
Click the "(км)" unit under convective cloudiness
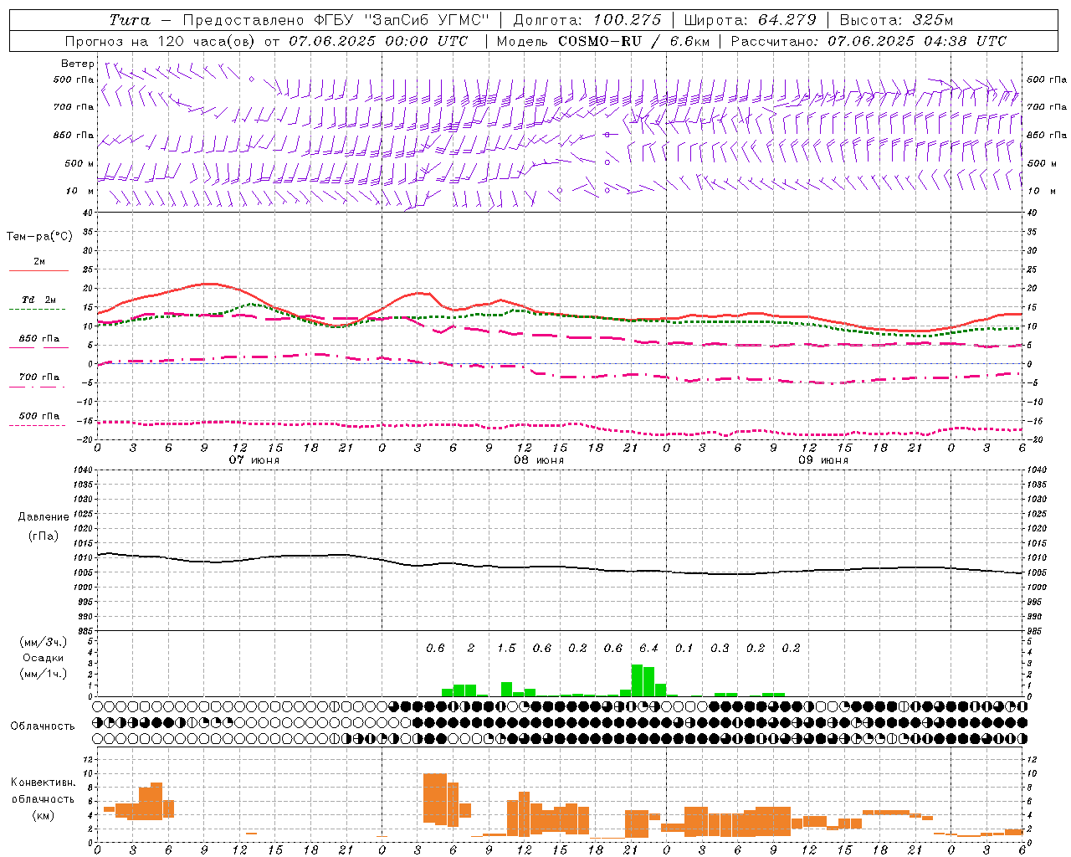coord(44,814)
